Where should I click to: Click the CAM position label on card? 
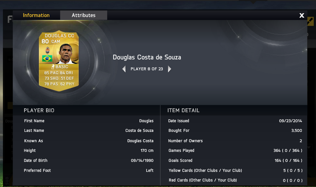click(56, 42)
